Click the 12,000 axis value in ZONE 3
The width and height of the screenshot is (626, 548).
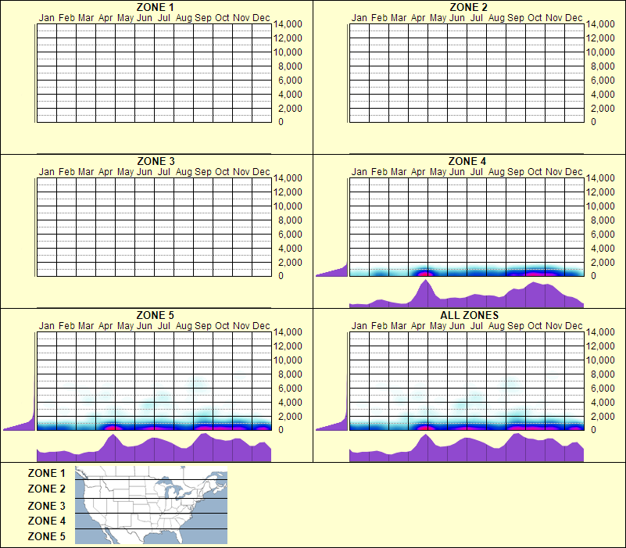click(288, 192)
